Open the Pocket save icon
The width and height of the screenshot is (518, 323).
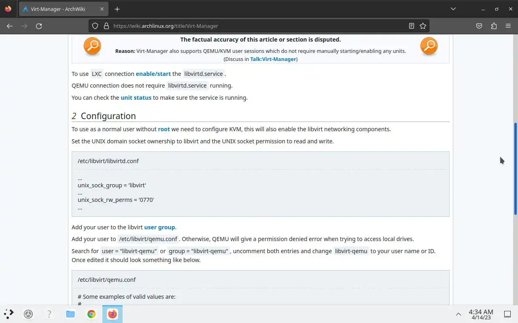[479, 26]
